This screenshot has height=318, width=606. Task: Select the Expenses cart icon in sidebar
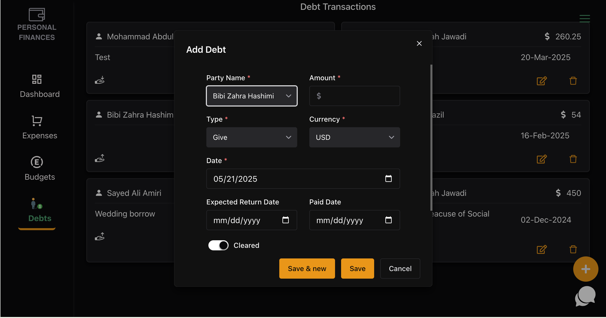(37, 121)
